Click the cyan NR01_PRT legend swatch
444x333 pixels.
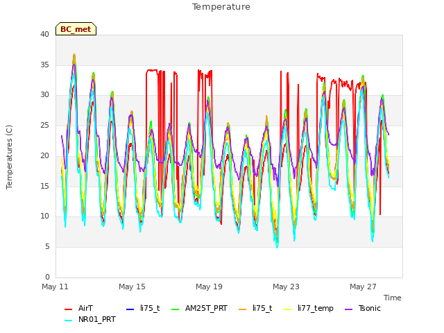coord(68,320)
